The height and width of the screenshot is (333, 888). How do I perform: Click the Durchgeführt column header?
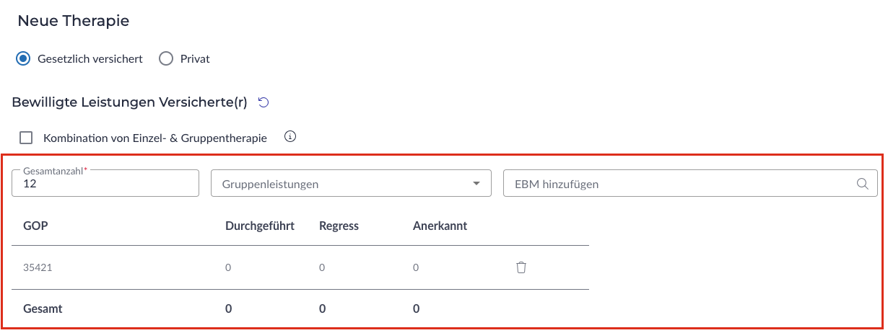260,226
